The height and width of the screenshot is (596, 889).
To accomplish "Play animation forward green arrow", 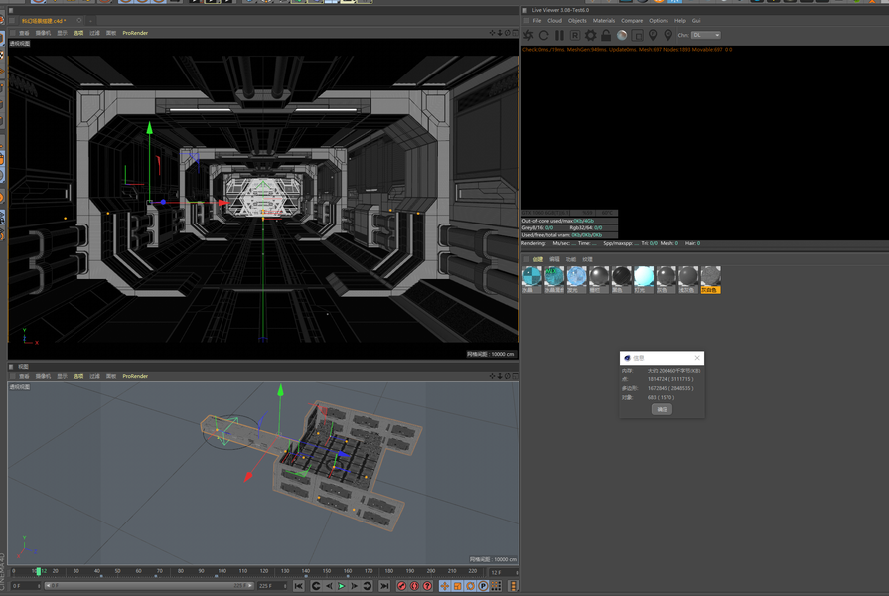I will 342,586.
